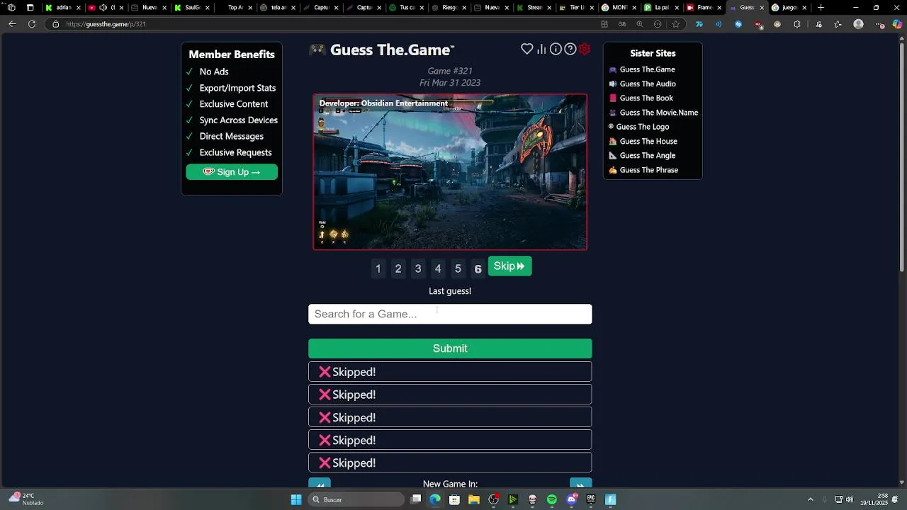Open Task View from taskbar
This screenshot has height=510, width=907.
click(x=416, y=499)
